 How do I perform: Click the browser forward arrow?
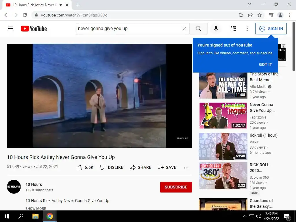click(16, 15)
